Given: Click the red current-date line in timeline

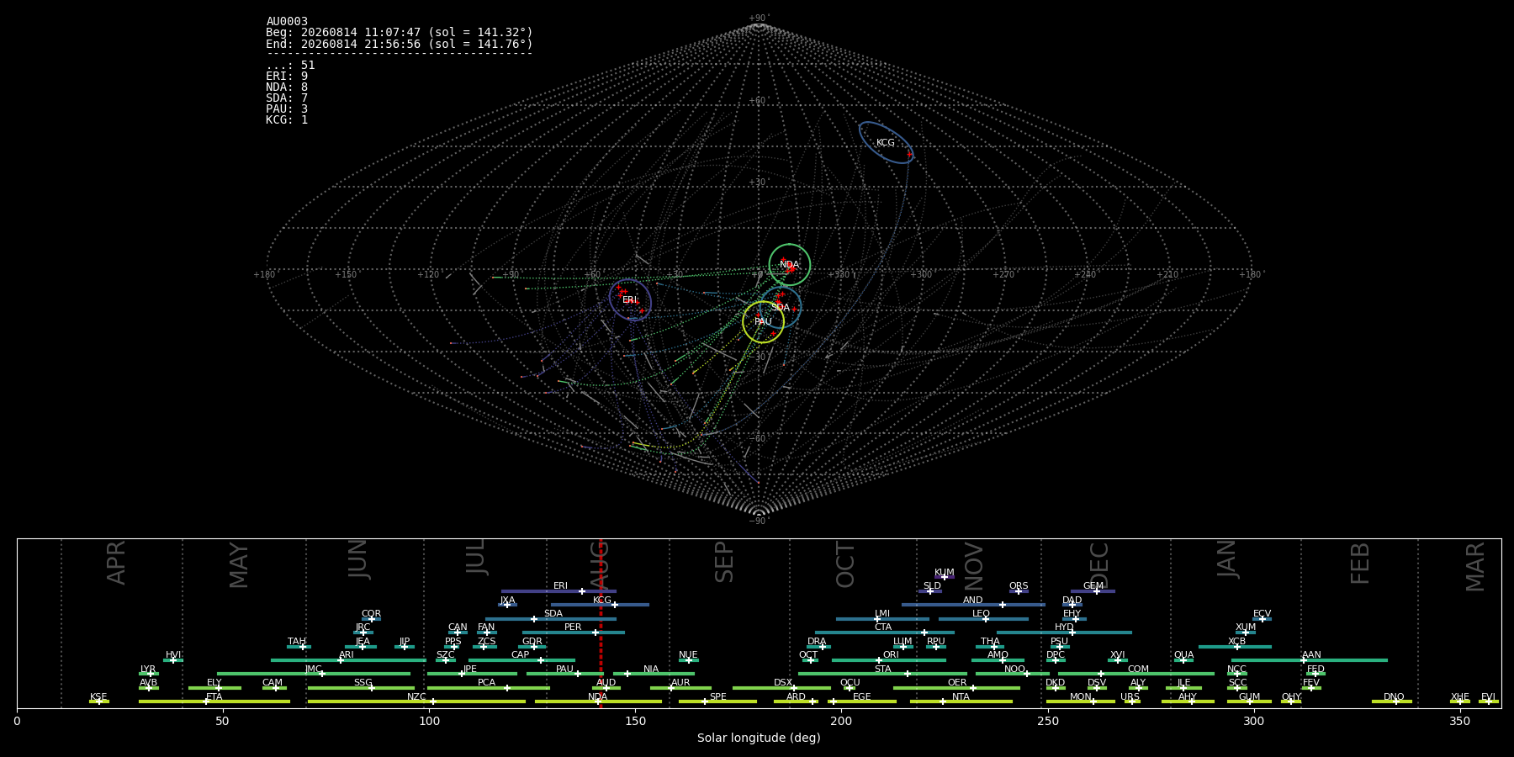Looking at the screenshot, I should 601,622.
